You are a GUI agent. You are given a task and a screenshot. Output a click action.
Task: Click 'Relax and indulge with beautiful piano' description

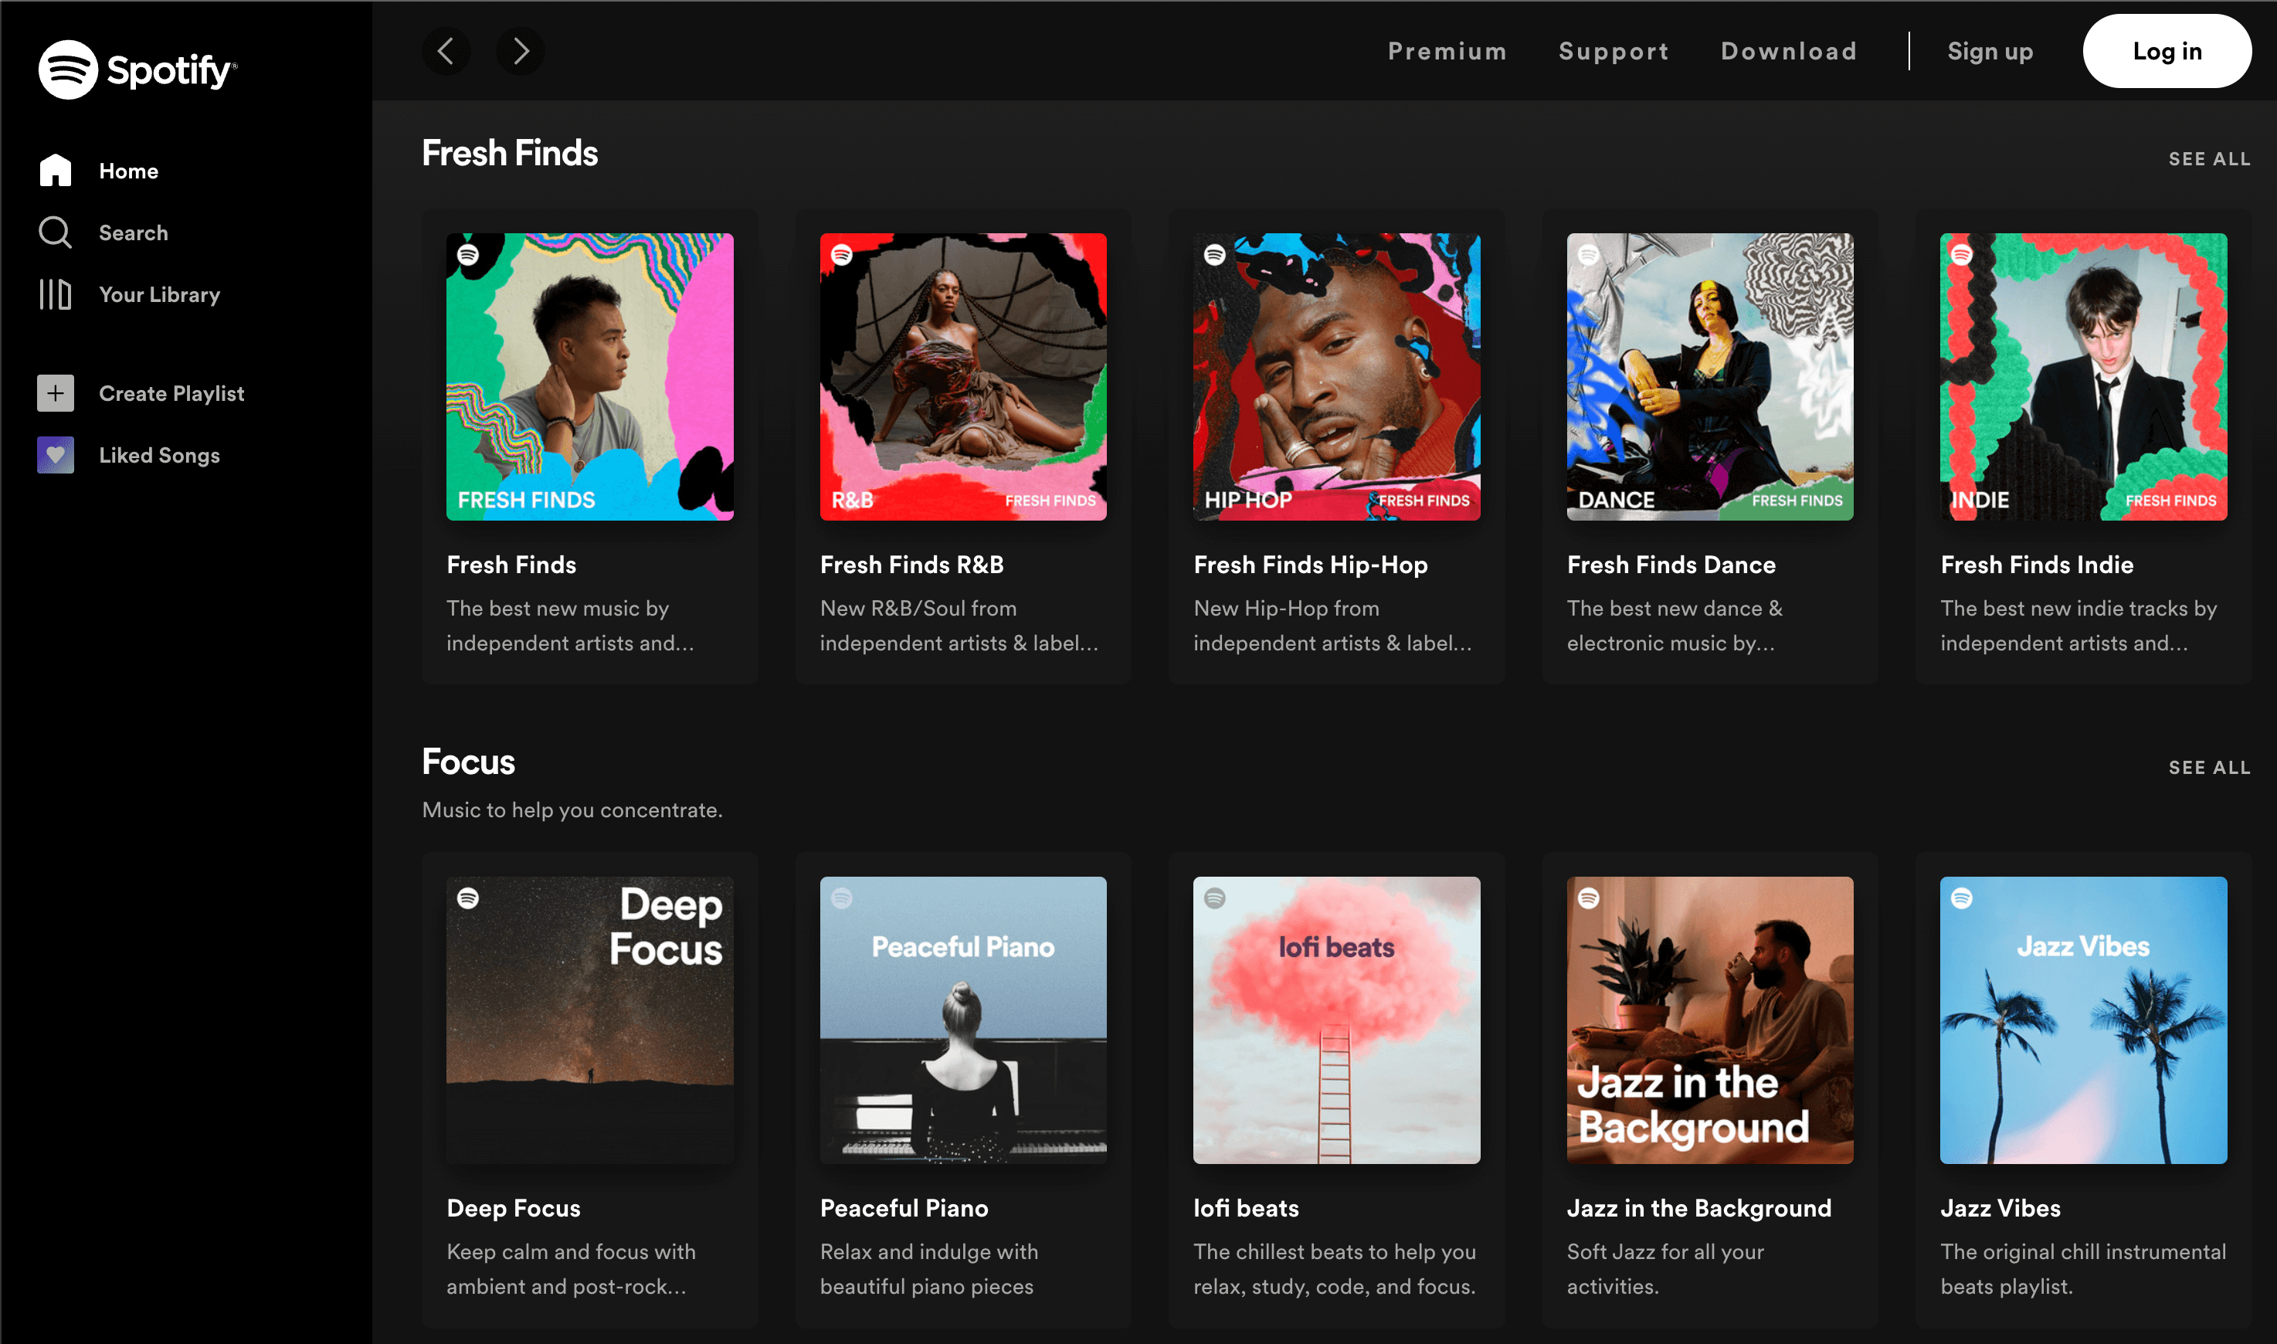point(929,1269)
